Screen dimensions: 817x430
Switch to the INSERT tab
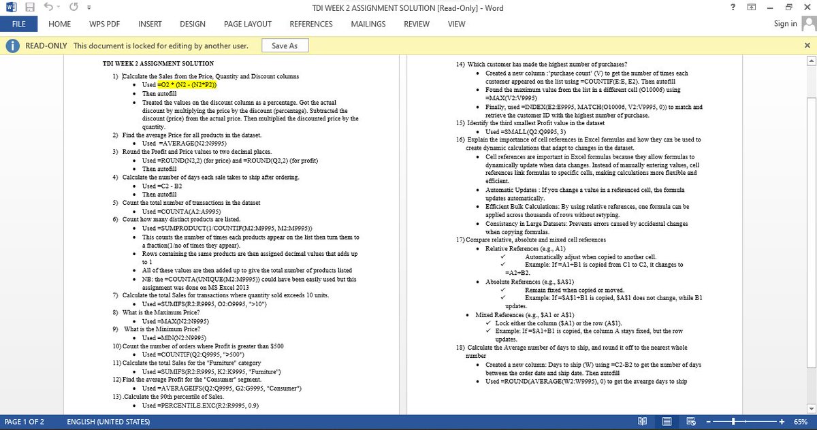150,24
